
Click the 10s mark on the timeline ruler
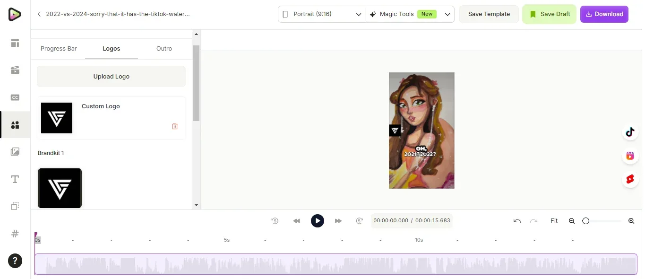419,240
